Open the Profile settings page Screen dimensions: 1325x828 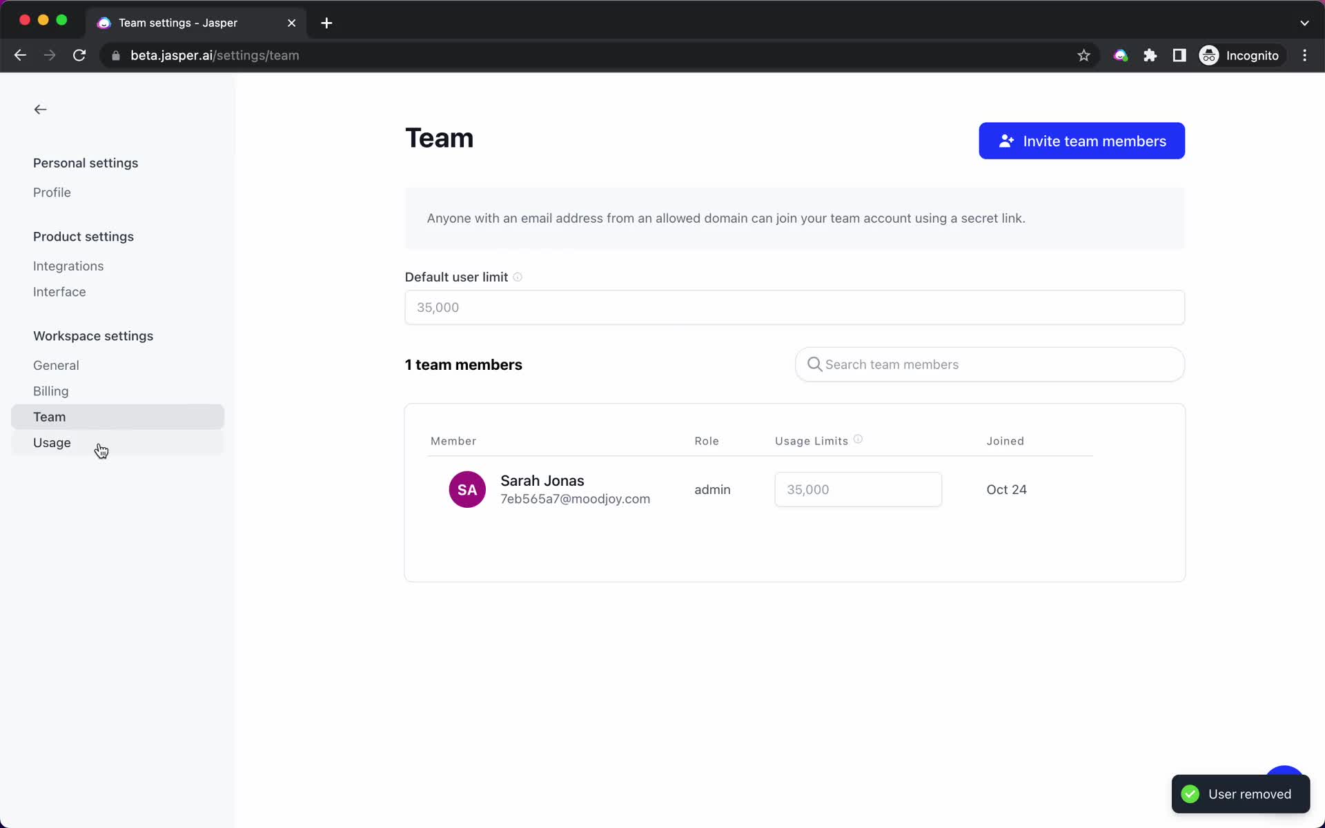pyautogui.click(x=52, y=192)
